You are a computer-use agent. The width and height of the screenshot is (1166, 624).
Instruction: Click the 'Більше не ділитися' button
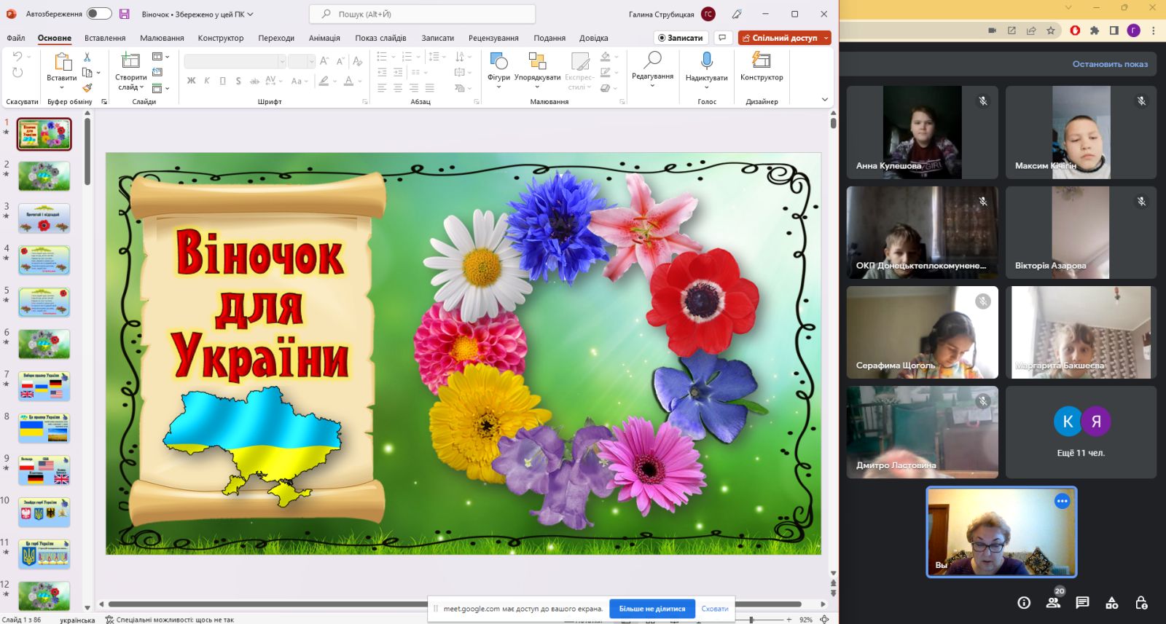point(652,609)
